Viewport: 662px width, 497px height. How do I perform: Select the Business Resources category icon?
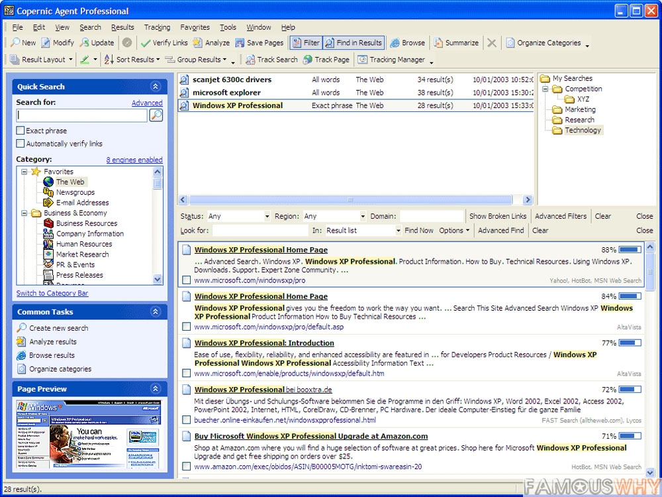(48, 223)
